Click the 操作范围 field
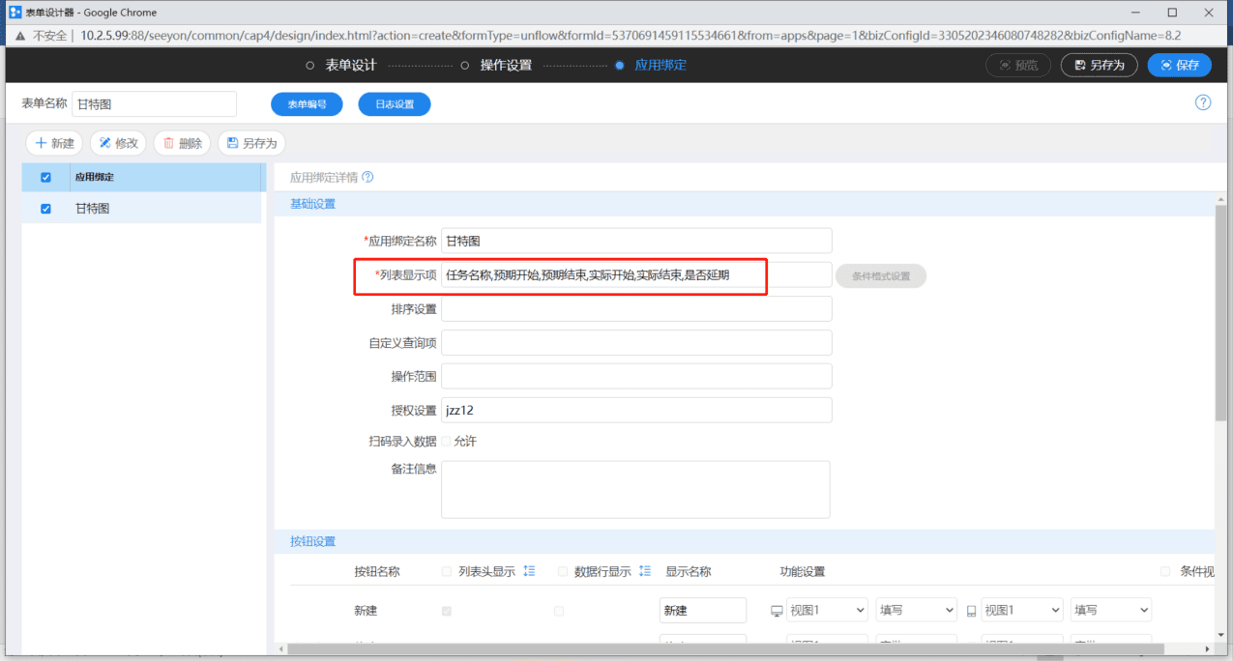 (x=636, y=376)
